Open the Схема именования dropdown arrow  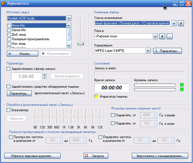click(174, 23)
